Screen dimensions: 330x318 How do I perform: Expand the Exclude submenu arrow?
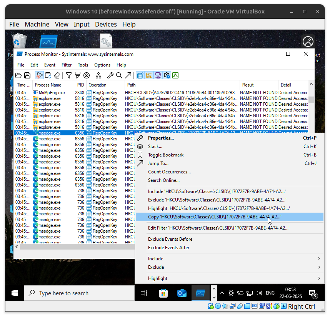(x=319, y=267)
